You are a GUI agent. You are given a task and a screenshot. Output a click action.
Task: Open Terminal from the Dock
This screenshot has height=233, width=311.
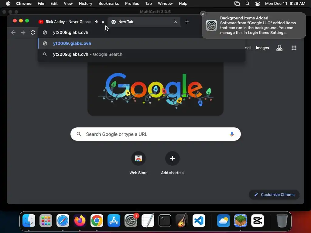click(x=165, y=221)
